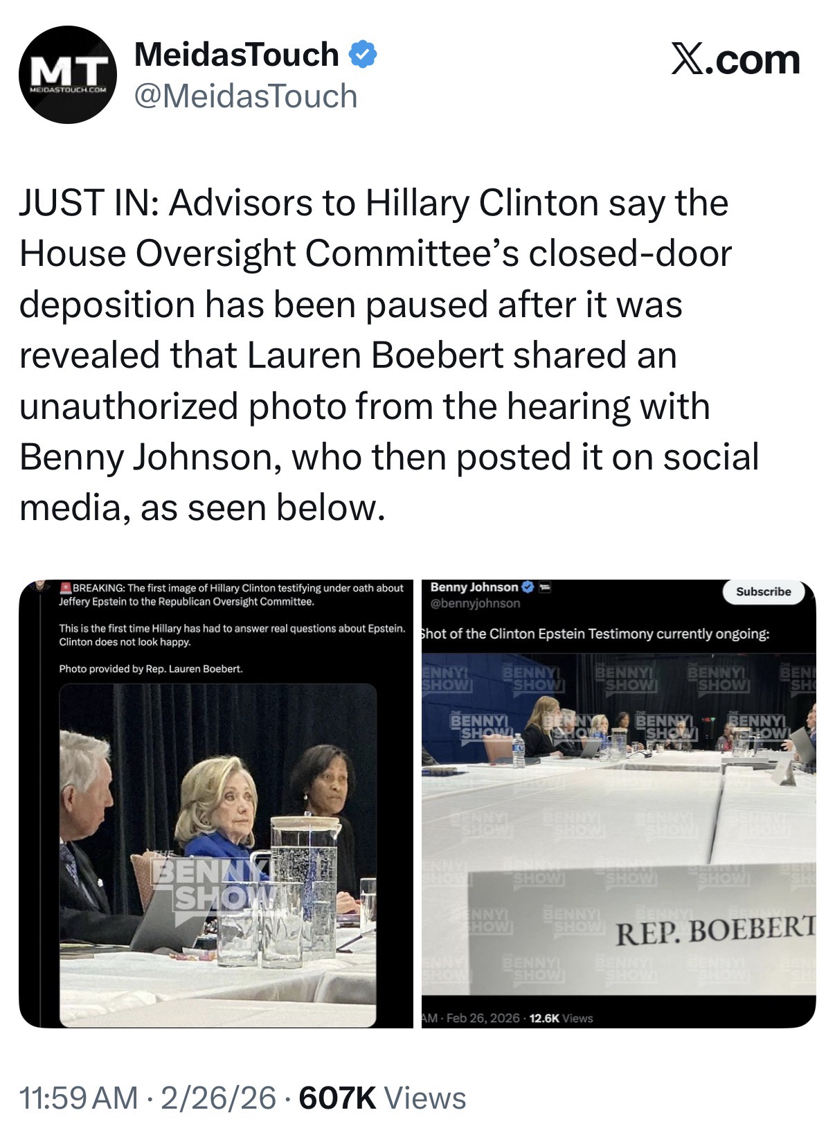Click the 2/26/26 post date

point(218,1098)
